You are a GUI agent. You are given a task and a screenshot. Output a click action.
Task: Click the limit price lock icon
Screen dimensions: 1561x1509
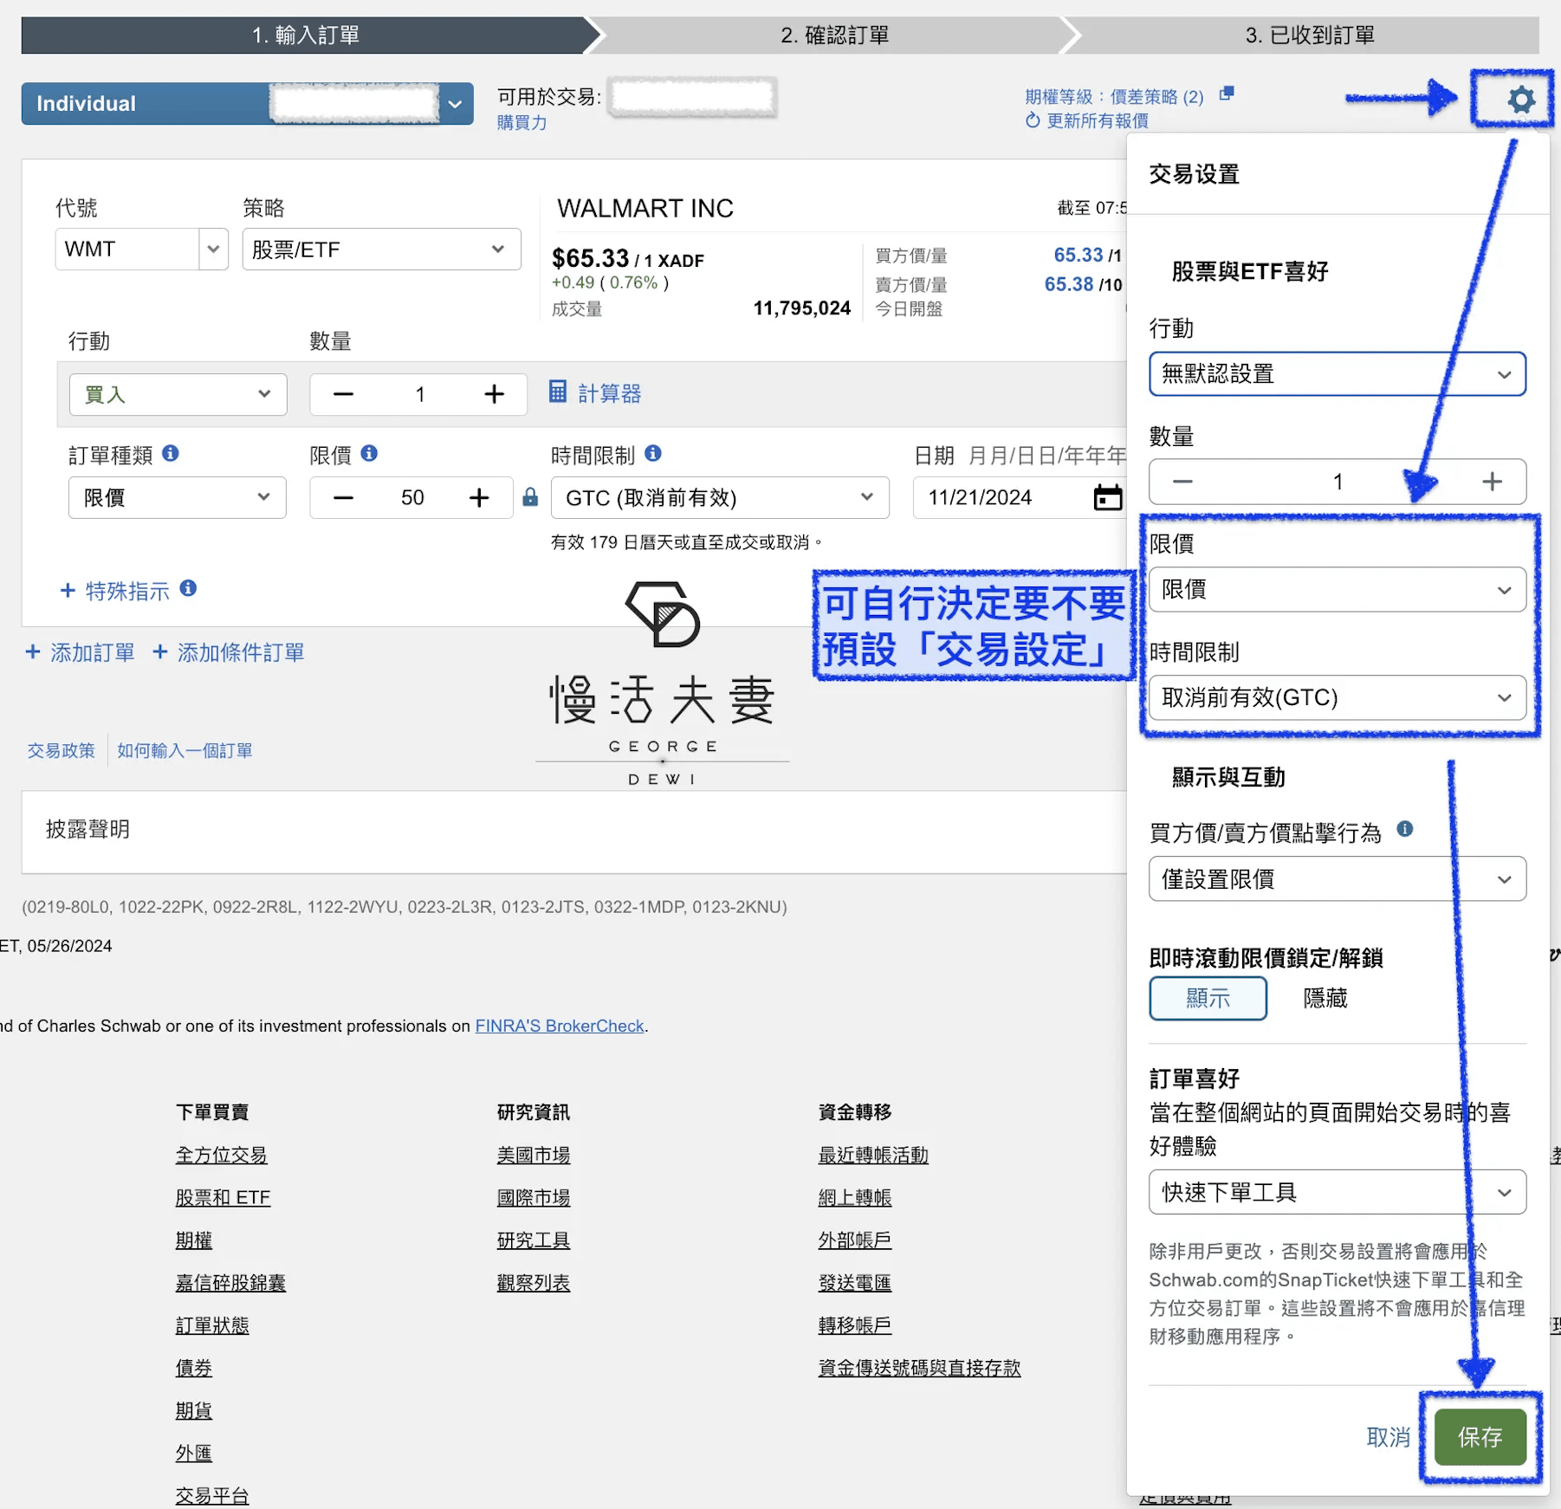tap(530, 497)
